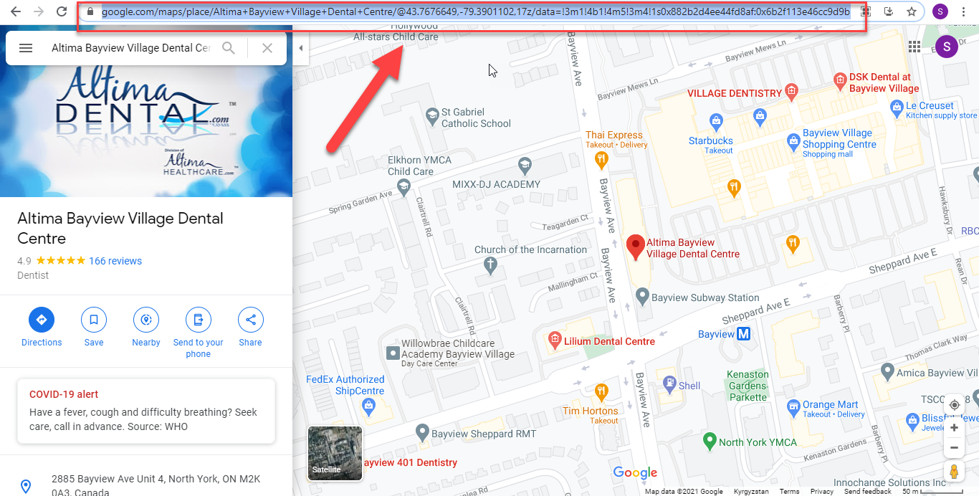Click the magnifier search icon

229,48
